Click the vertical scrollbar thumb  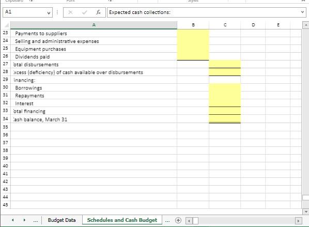tap(306, 198)
